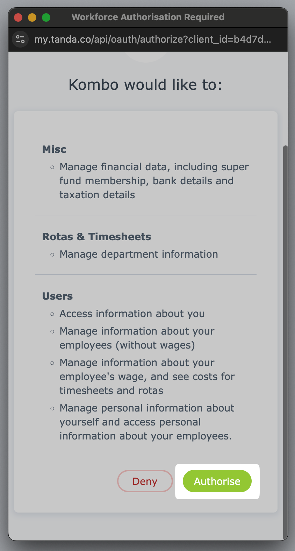Viewport: 295px width, 551px height.
Task: Click the green Authorise button
Action: (x=217, y=481)
